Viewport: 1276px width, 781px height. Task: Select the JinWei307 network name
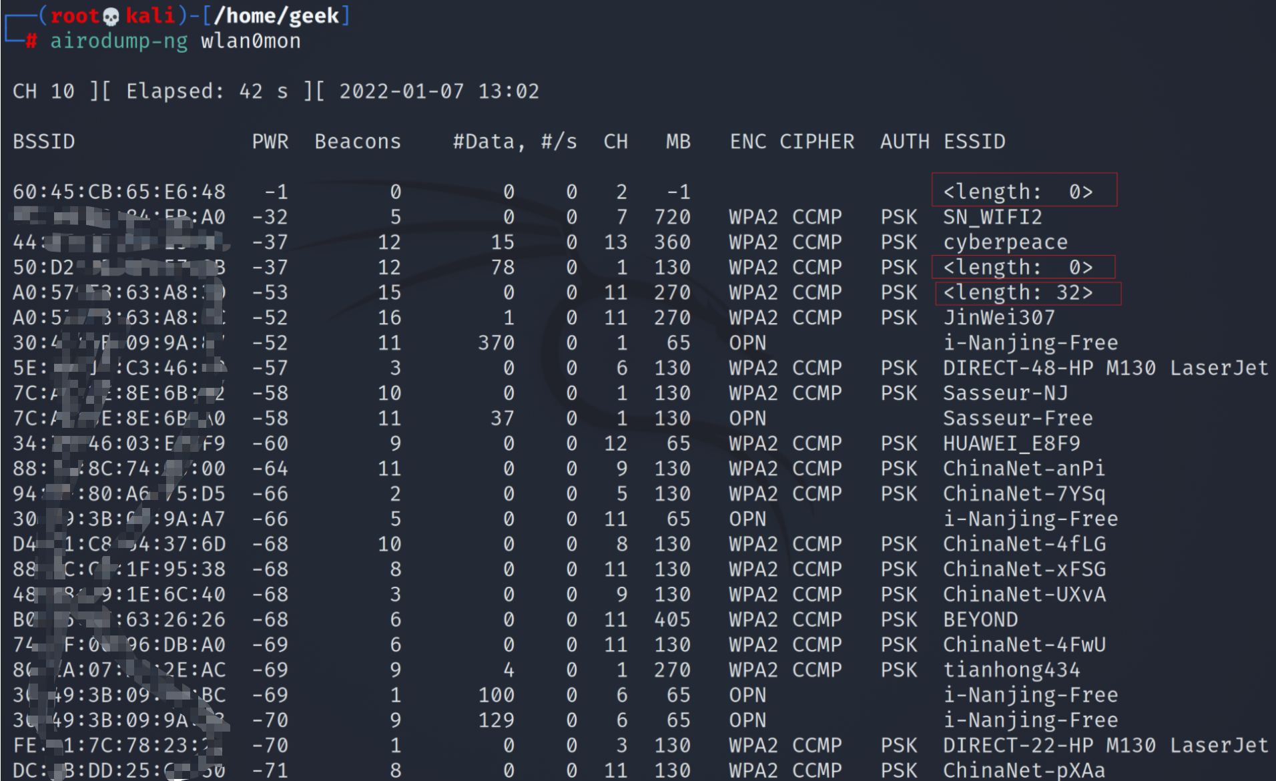point(999,318)
